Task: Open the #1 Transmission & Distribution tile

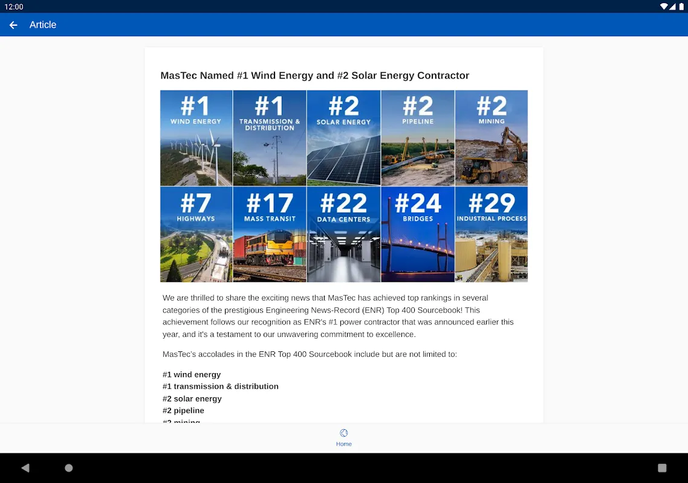Action: [x=270, y=138]
